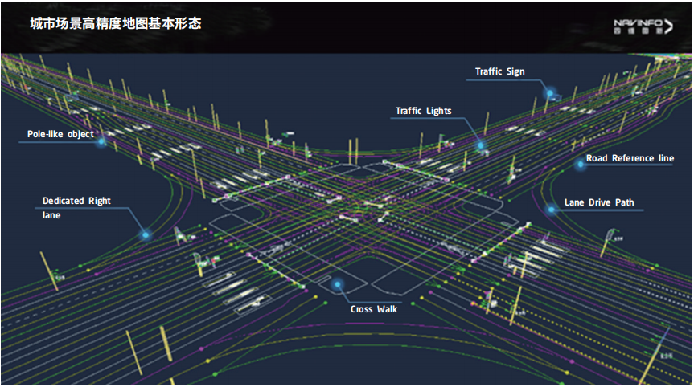This screenshot has height=387, width=694.
Task: Click the "Traffic Lights" annotation label
Action: click(423, 111)
